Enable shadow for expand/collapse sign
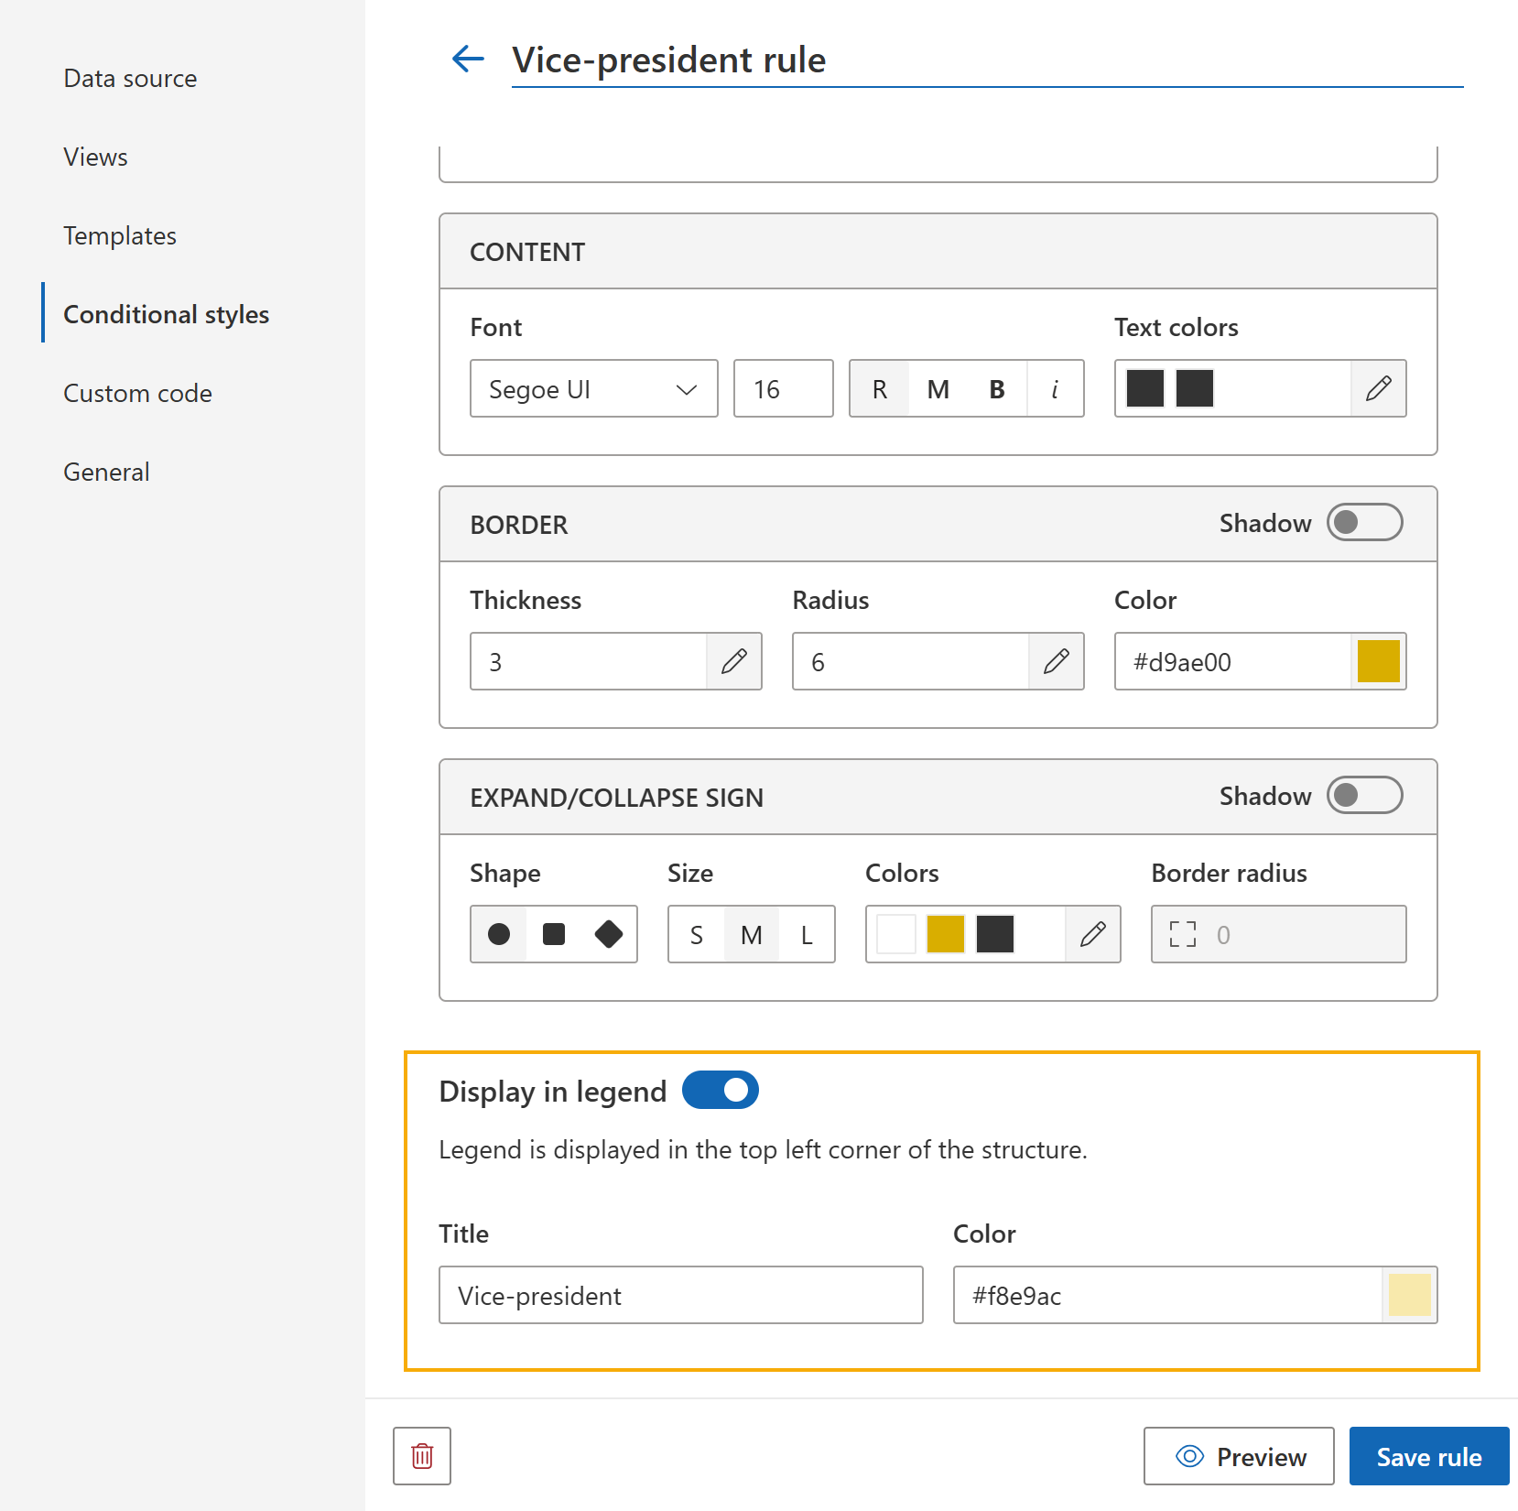The width and height of the screenshot is (1518, 1511). (1364, 795)
